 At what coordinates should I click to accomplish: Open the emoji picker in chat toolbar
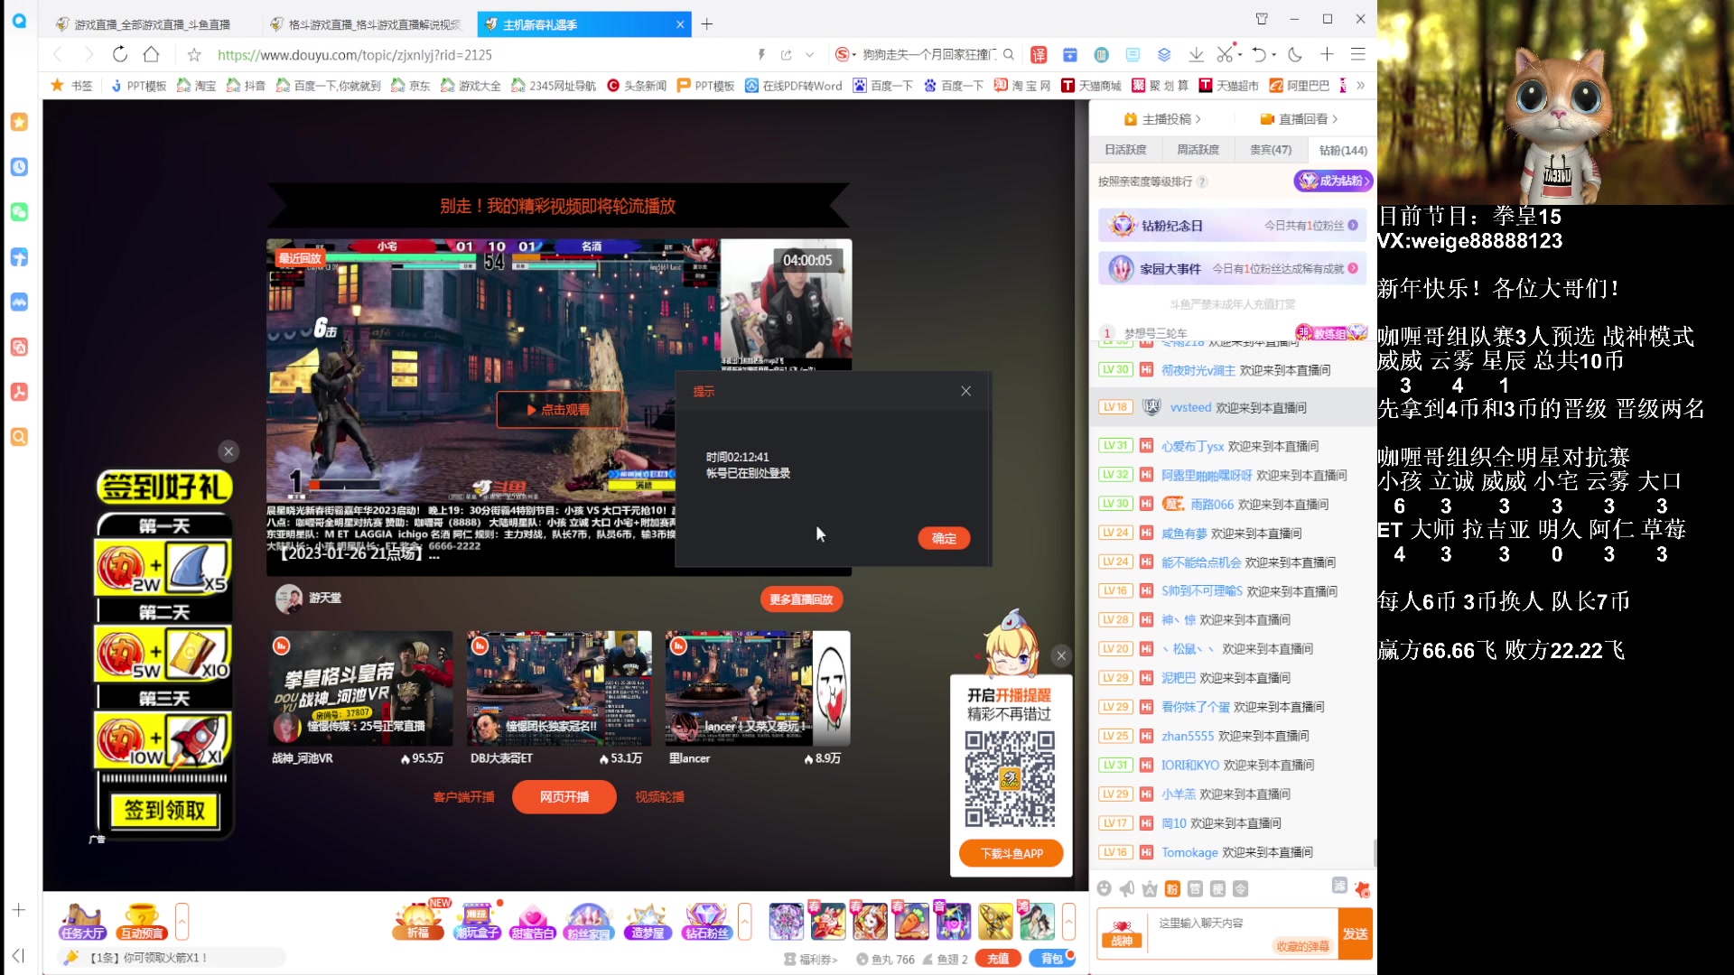click(x=1104, y=888)
